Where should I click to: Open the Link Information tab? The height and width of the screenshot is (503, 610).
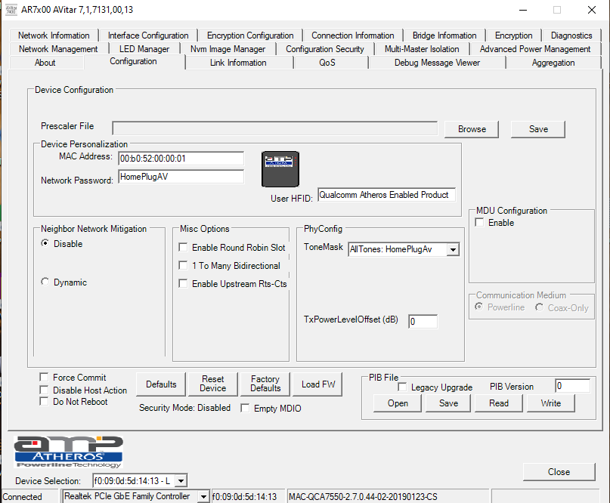click(x=238, y=63)
